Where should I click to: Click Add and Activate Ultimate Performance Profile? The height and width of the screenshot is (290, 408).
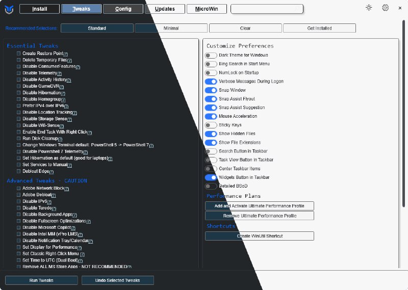259,206
